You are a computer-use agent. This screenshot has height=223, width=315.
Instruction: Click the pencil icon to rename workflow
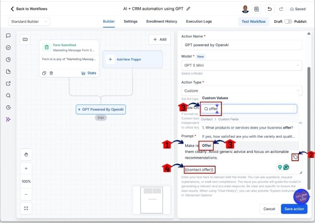coord(188,9)
